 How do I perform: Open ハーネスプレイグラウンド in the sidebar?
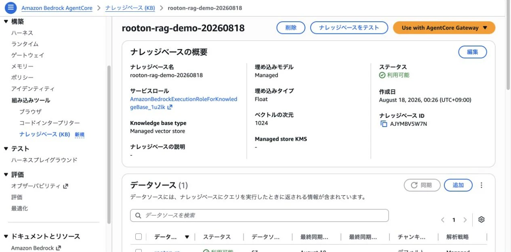tap(44, 160)
